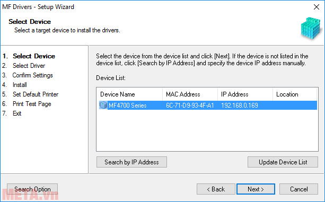Close the MF Drivers Setup Wizard window
This screenshot has height=202, width=325.
pos(317,7)
